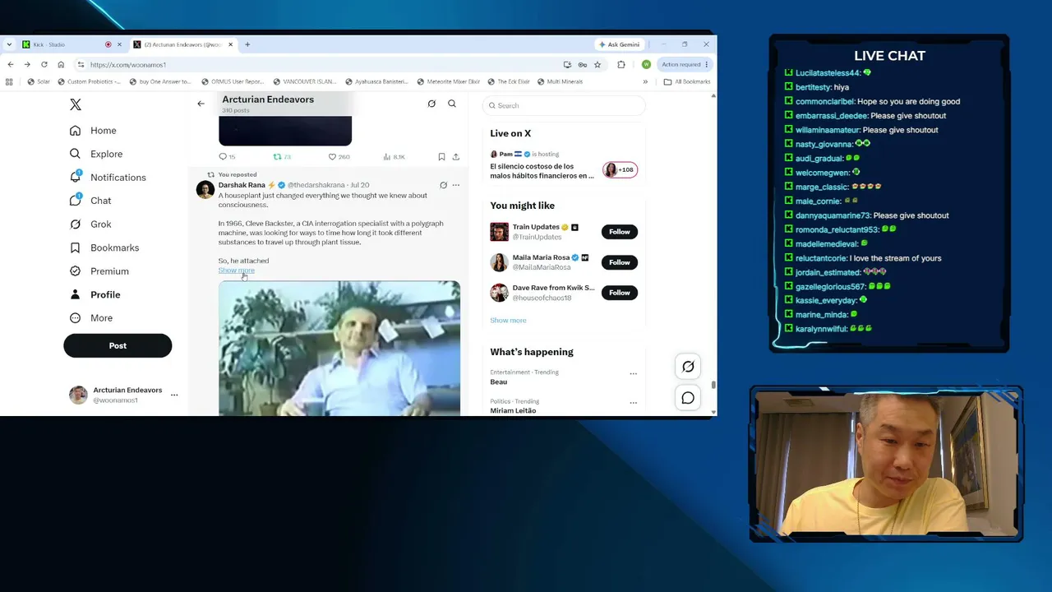Screen dimensions: 1052x592
Task: Open the Custom Probiotics bookmark
Action: [x=89, y=81]
